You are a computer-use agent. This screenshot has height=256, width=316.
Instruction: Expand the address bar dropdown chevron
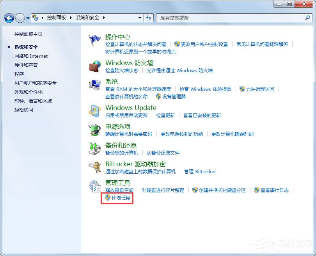pos(140,18)
